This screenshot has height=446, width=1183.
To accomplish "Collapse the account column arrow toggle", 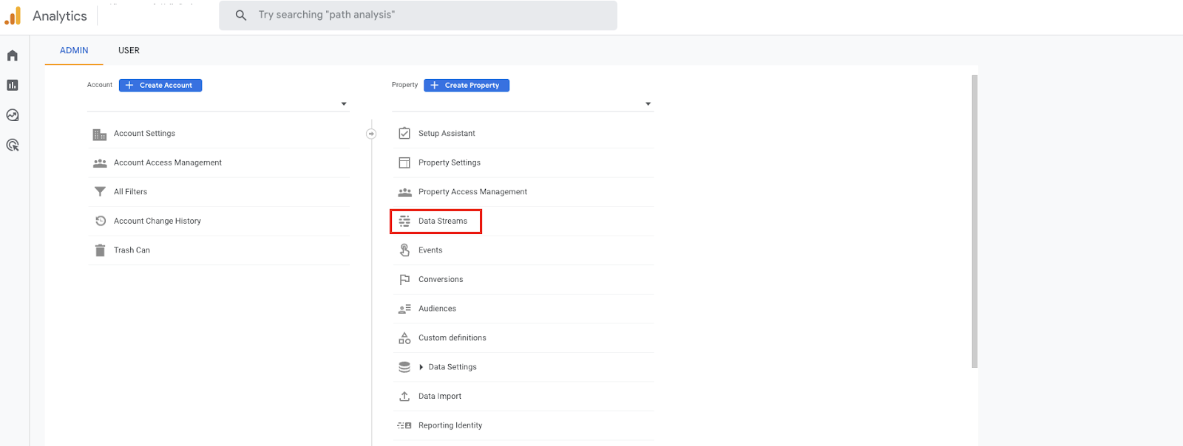I will point(371,134).
